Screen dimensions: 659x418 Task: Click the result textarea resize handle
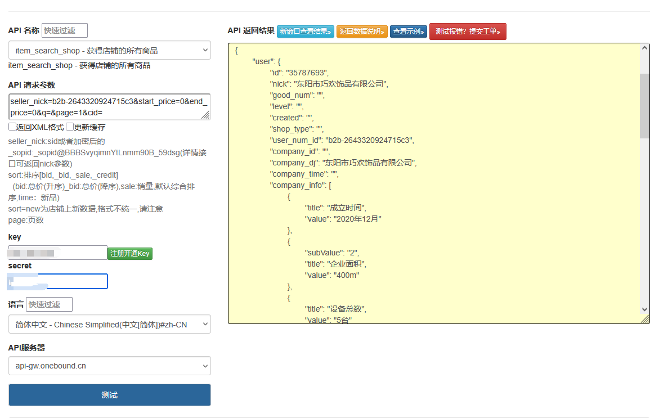click(645, 320)
